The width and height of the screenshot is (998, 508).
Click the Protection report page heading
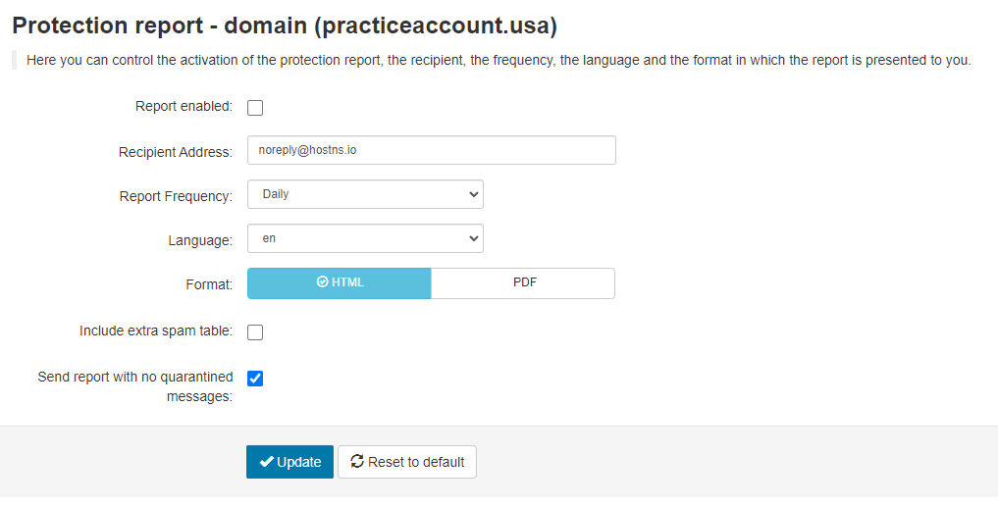(x=285, y=25)
